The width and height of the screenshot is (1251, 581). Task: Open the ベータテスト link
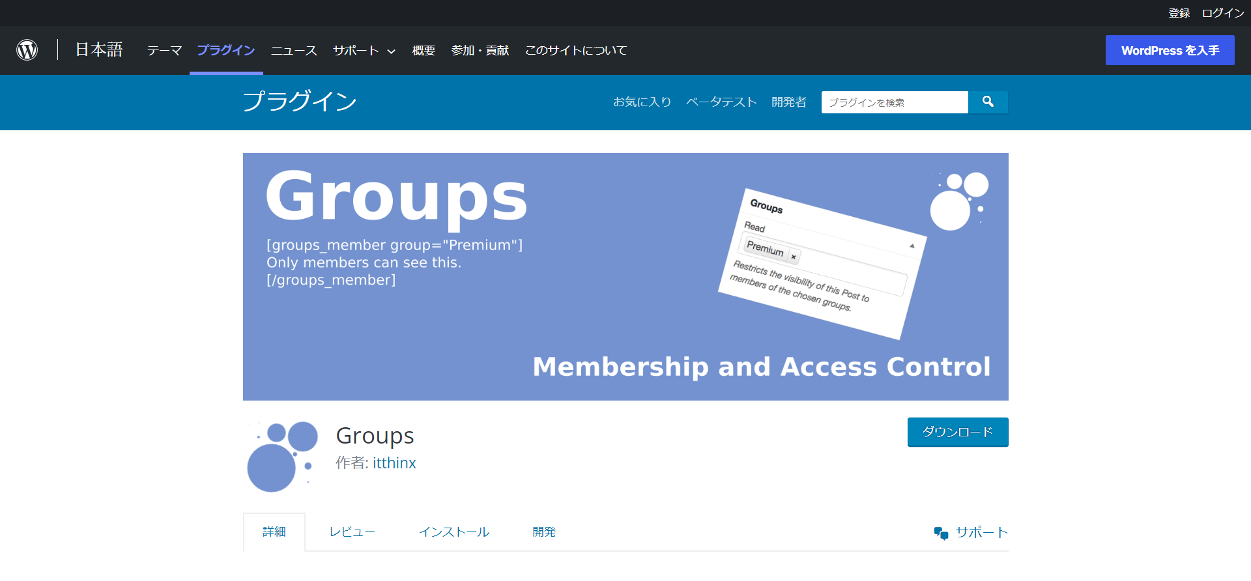point(721,102)
